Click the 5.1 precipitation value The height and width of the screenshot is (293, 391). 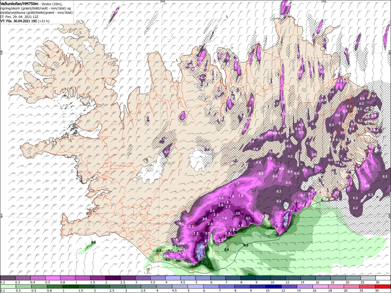285,224
